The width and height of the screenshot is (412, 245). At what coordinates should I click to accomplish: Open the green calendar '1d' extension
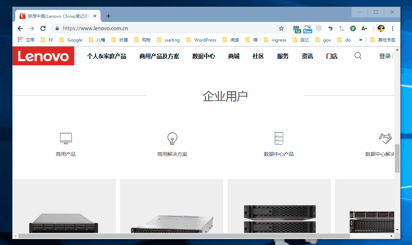pyautogui.click(x=297, y=28)
